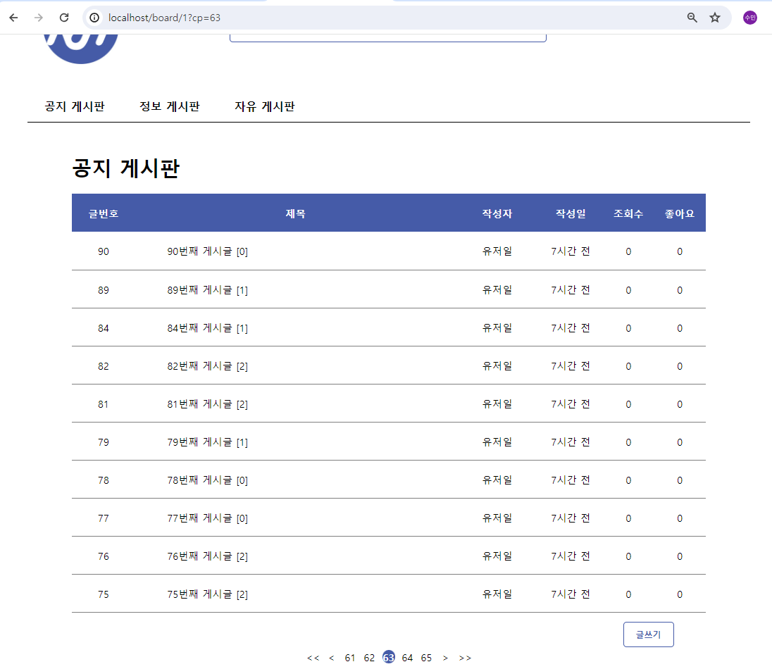Reload the current page
The height and width of the screenshot is (669, 772).
point(64,18)
